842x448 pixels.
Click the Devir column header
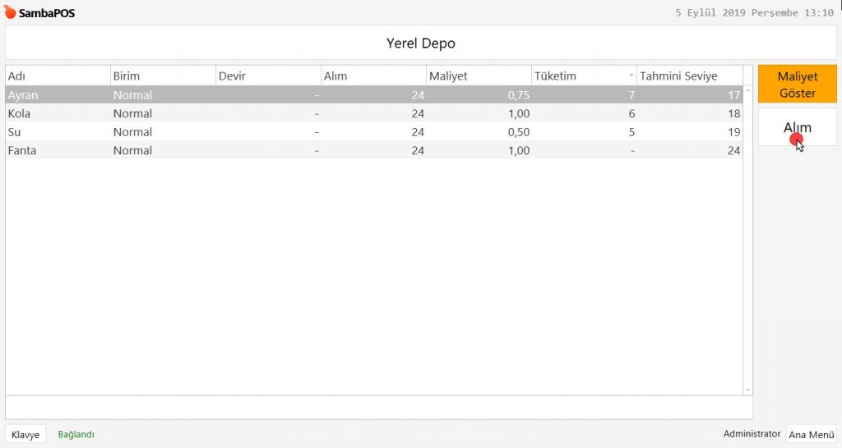coord(268,76)
